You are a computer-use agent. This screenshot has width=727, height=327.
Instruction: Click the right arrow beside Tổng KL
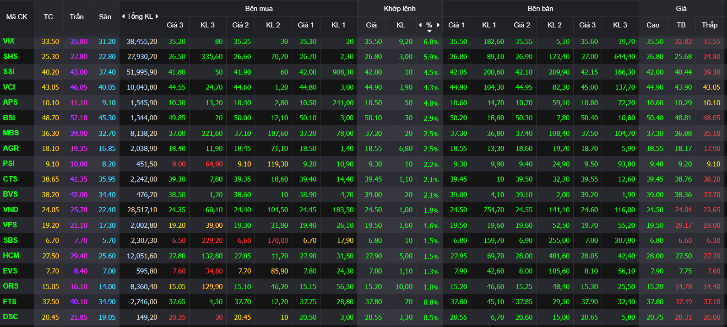pos(157,16)
